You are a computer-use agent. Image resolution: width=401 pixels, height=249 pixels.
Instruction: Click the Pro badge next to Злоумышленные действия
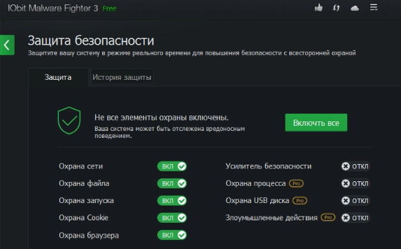(328, 218)
